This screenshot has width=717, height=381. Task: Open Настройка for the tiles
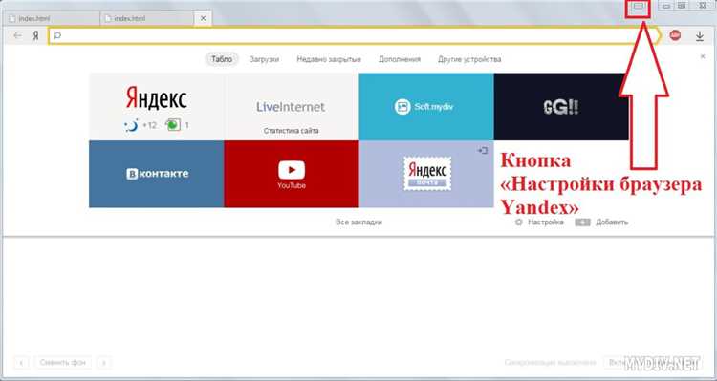[539, 222]
